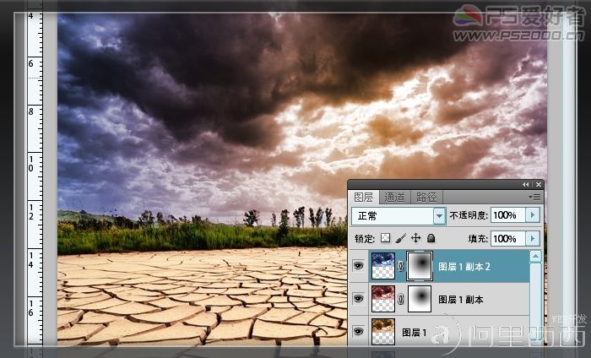This screenshot has width=591, height=358.
Task: Click the 不透明度 100% value field
Action: [508, 215]
